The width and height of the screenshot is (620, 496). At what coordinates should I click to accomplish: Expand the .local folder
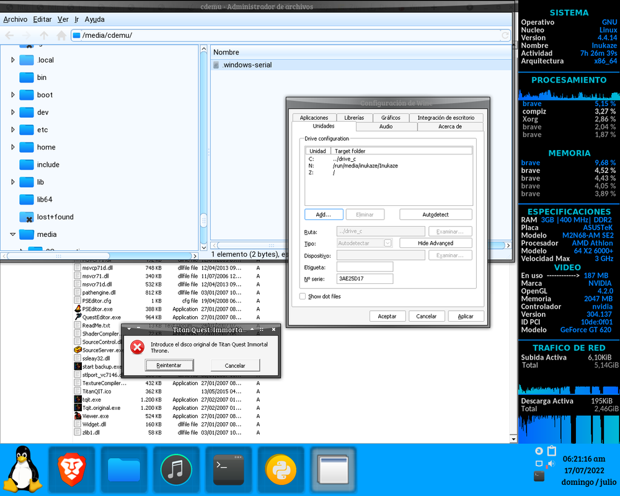[12, 60]
